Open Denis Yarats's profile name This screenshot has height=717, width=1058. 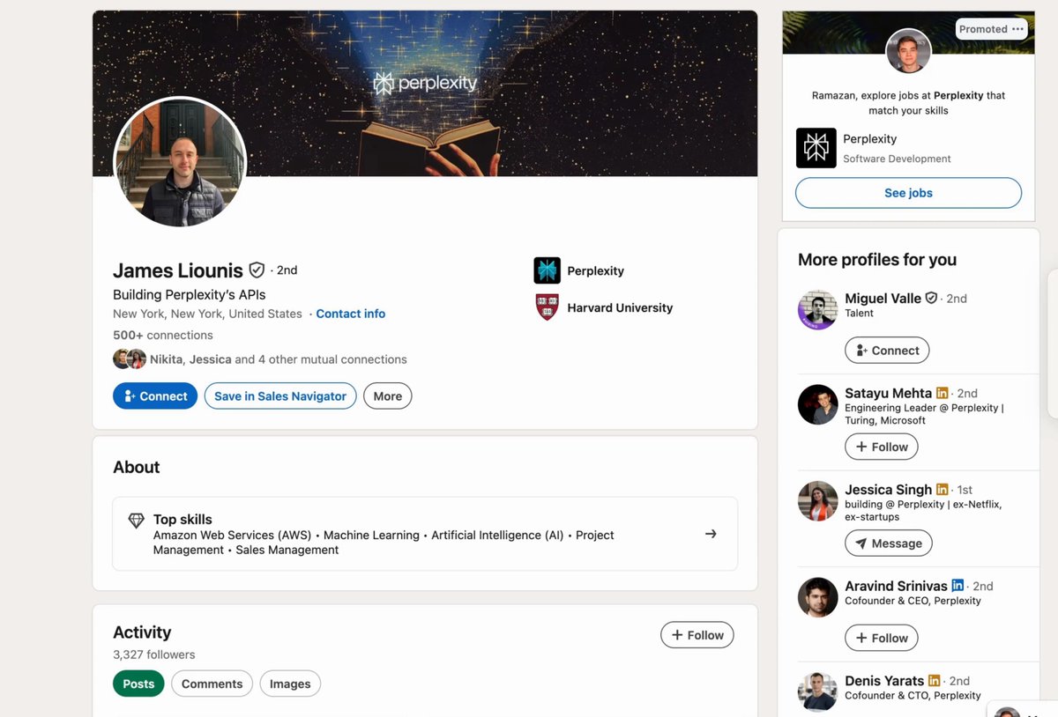pos(884,681)
